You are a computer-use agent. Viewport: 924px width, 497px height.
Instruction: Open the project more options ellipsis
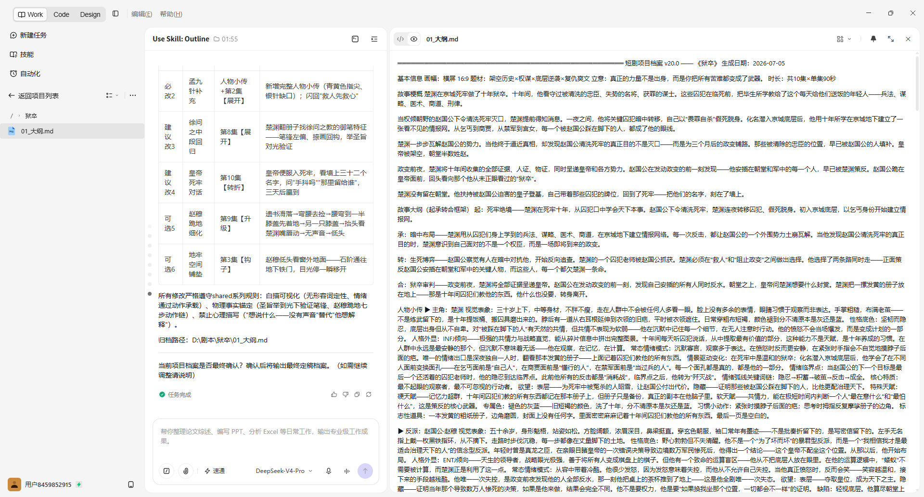click(x=133, y=95)
